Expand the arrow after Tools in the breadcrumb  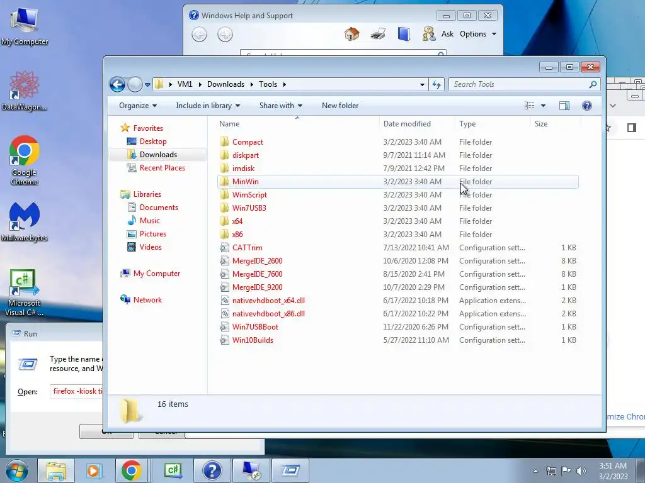click(x=284, y=84)
